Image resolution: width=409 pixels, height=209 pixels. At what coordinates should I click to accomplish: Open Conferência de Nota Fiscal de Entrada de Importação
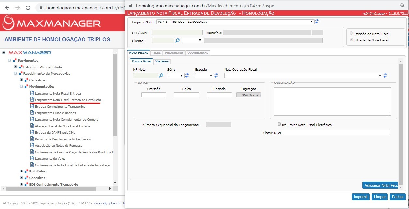click(73, 165)
